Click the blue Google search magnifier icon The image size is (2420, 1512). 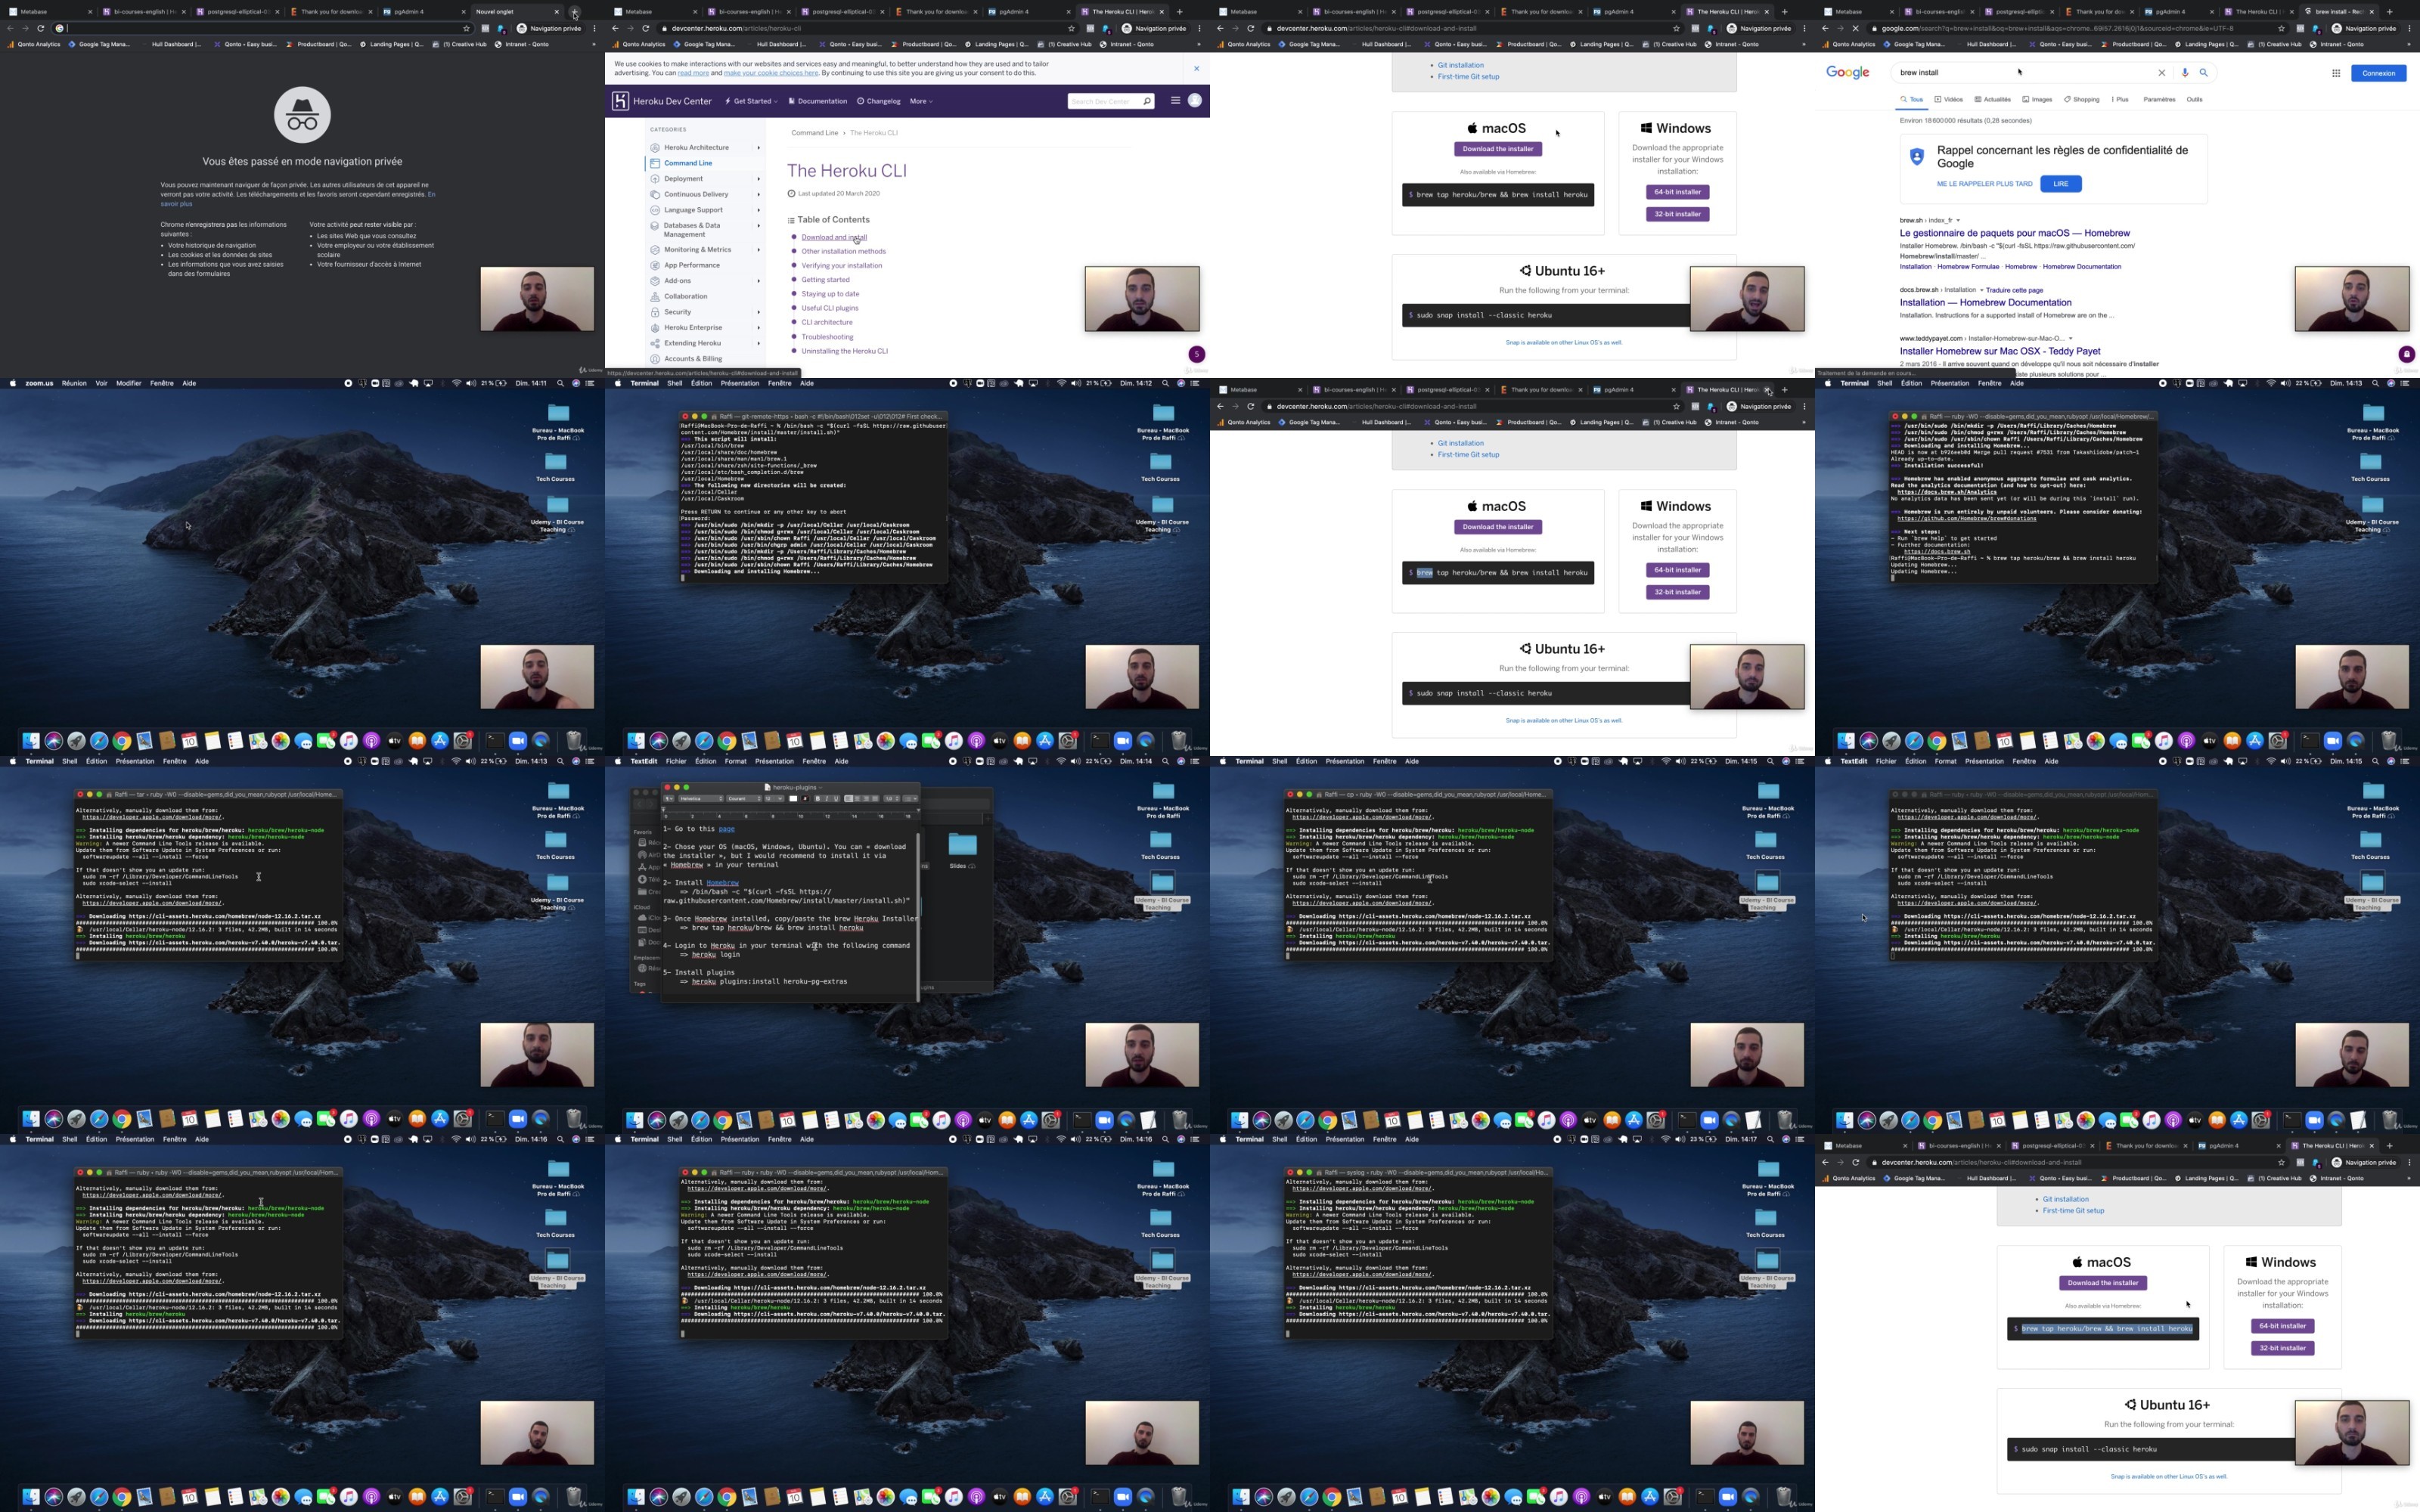tap(2203, 73)
